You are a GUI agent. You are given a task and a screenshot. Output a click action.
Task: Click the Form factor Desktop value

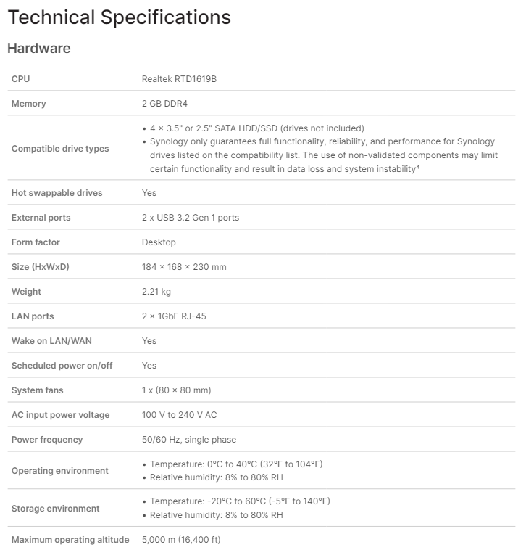[x=159, y=242]
